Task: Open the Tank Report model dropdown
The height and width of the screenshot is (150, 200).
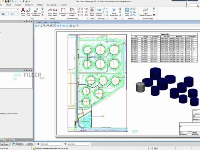Action: pos(5,144)
